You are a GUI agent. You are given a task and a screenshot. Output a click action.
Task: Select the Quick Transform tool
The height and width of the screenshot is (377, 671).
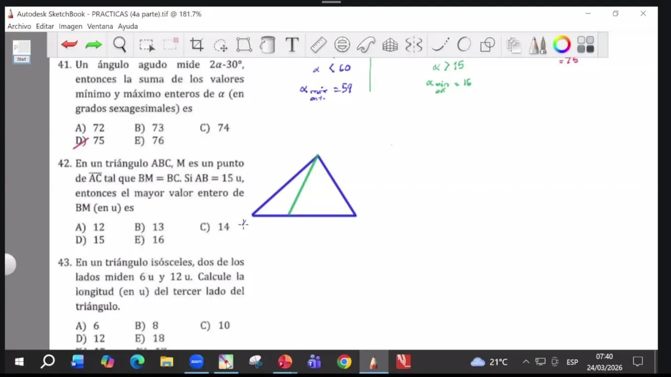(221, 45)
